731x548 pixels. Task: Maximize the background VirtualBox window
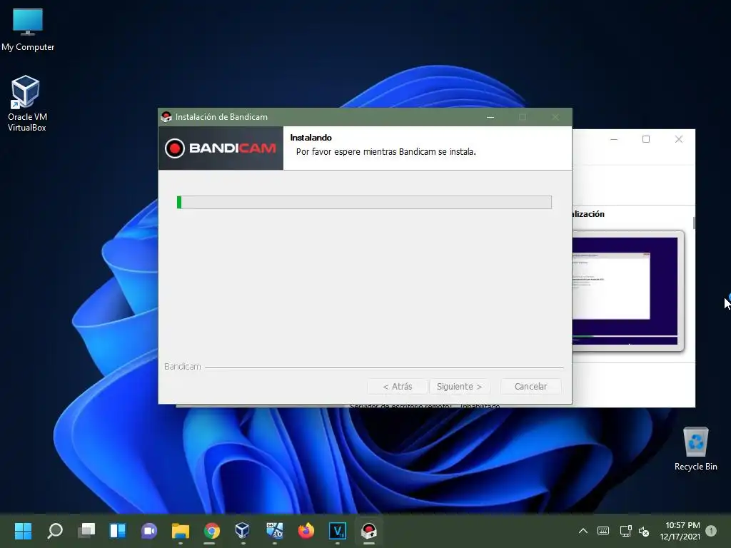[645, 139]
